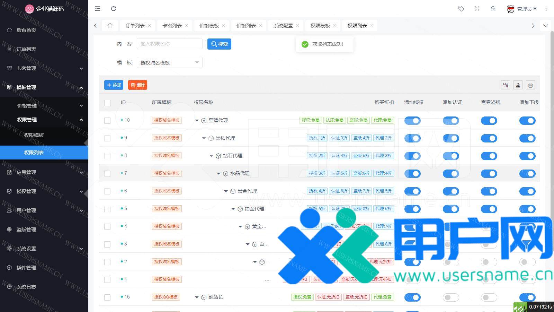Enable 添加认证 toggle for 副站长 row

tap(451, 297)
